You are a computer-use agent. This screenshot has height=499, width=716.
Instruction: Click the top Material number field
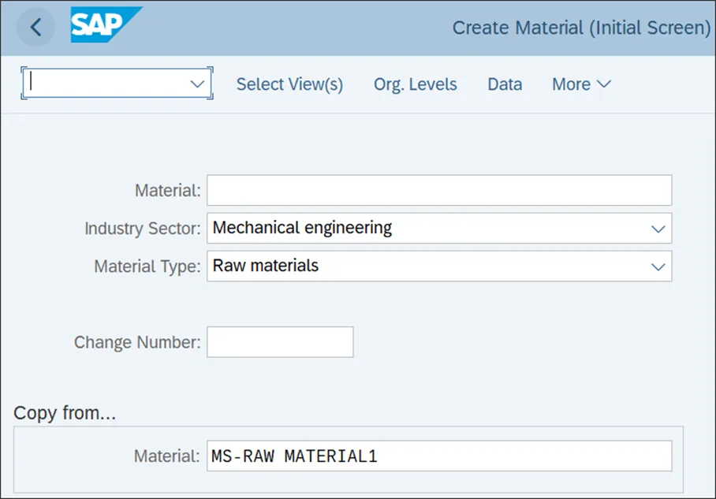click(x=438, y=191)
